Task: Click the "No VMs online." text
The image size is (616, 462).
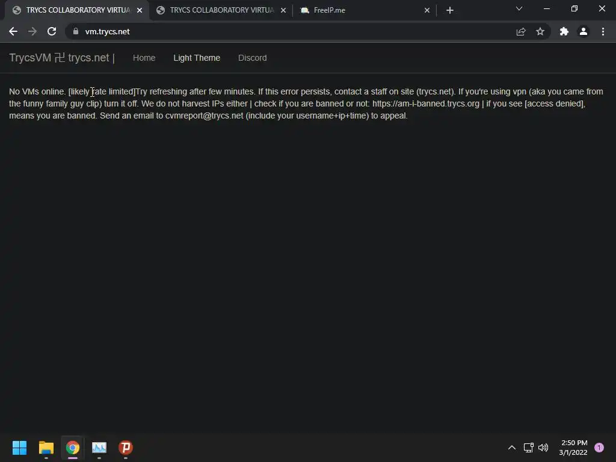Action: tap(37, 91)
